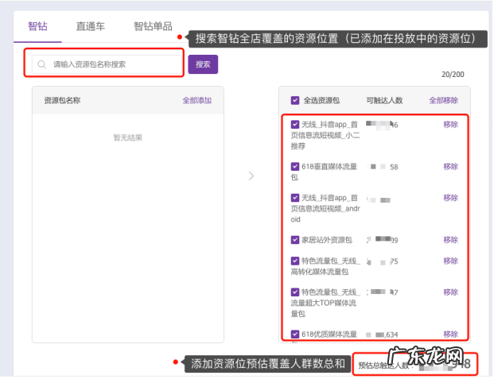Click the magnifier icon in search box
This screenshot has height=379, width=494.
41,64
